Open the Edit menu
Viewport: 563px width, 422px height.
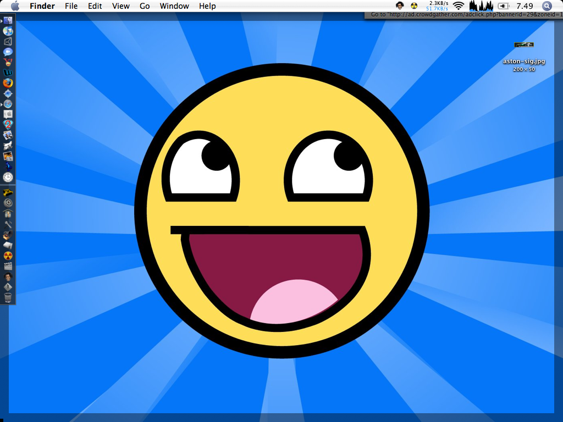(x=95, y=6)
